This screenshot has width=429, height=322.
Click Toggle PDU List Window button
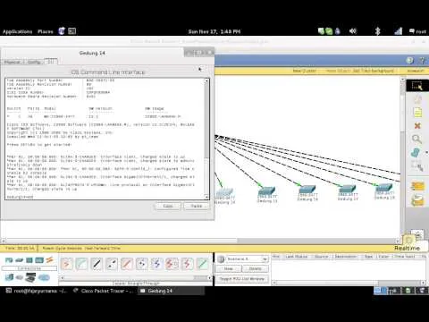pos(242,279)
